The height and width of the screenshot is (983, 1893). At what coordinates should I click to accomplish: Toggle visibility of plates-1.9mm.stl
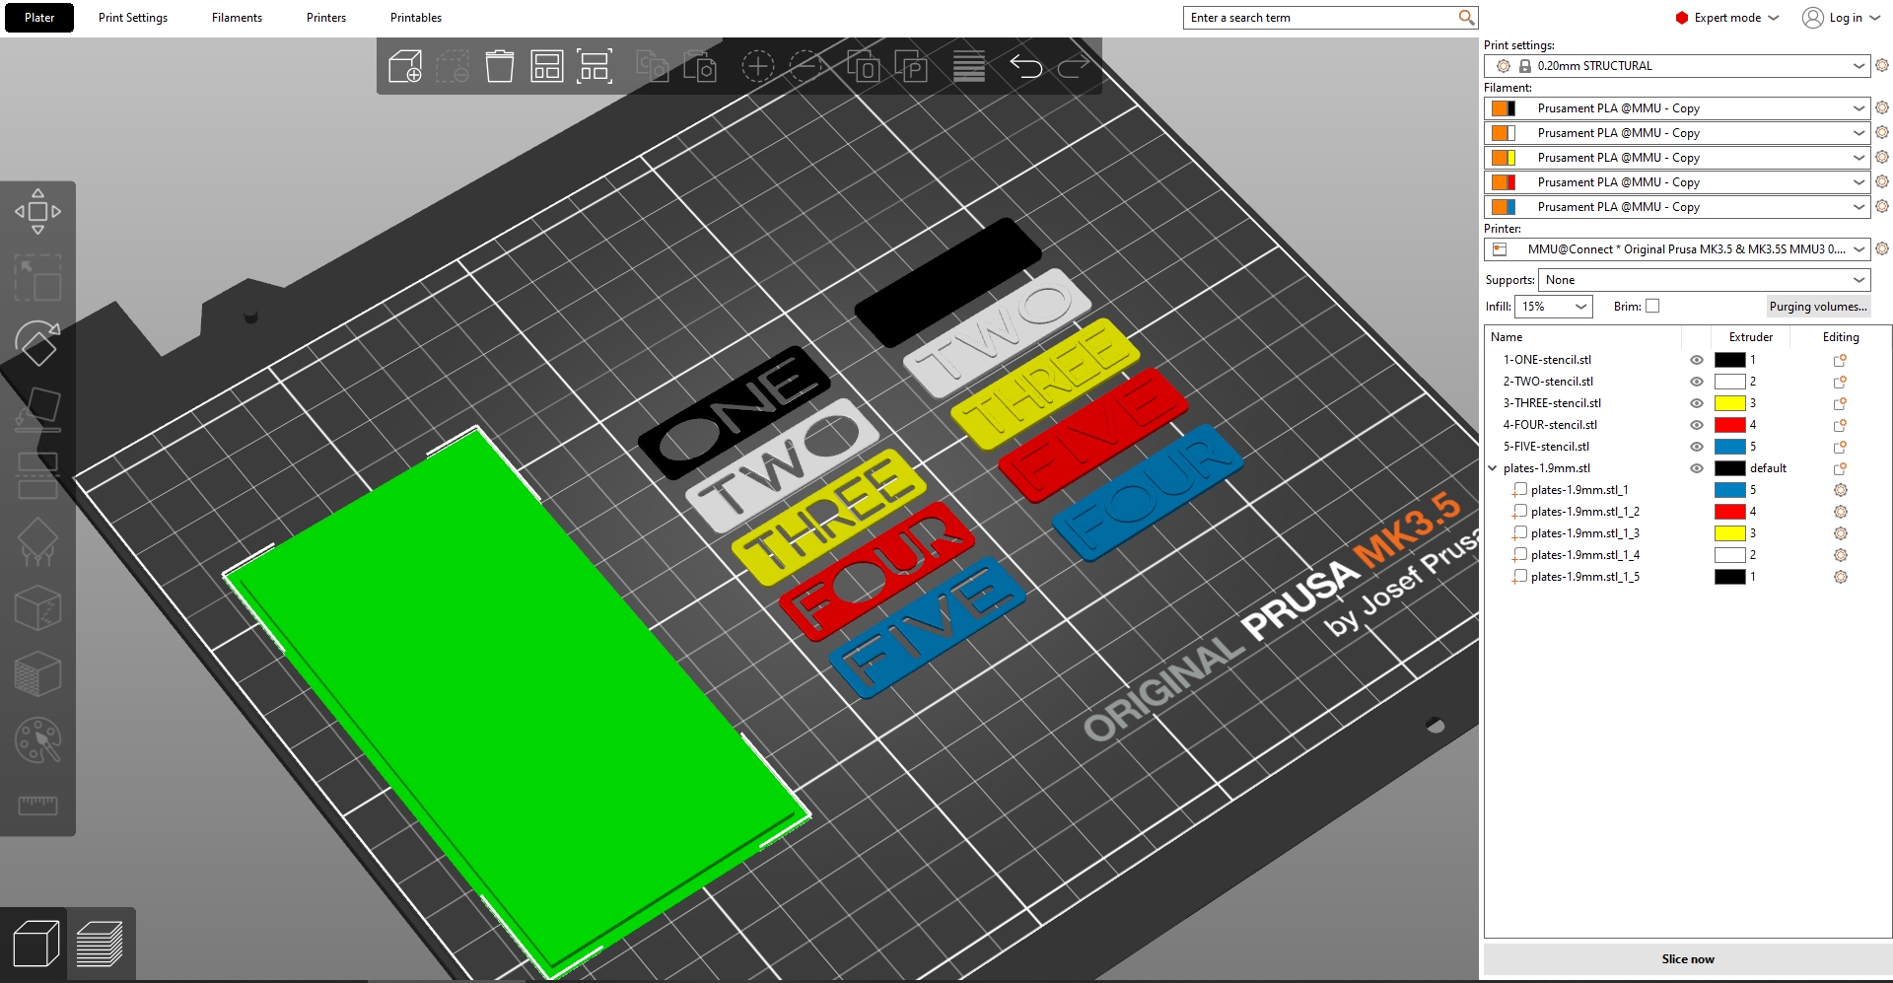(1696, 468)
